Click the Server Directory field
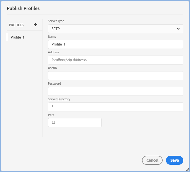The image size is (190, 172). pyautogui.click(x=115, y=107)
